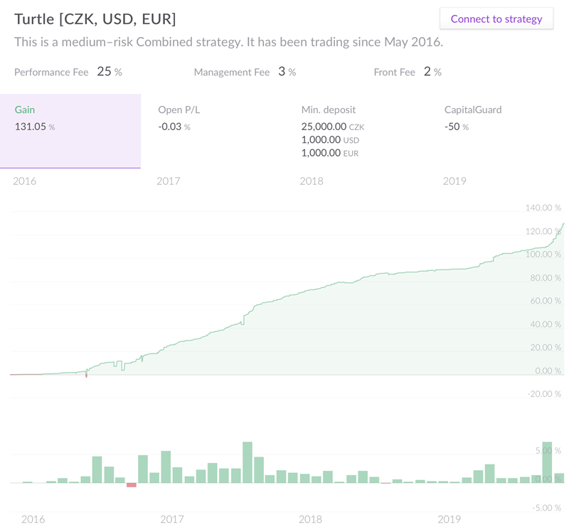Select the Gain tab

click(x=70, y=131)
